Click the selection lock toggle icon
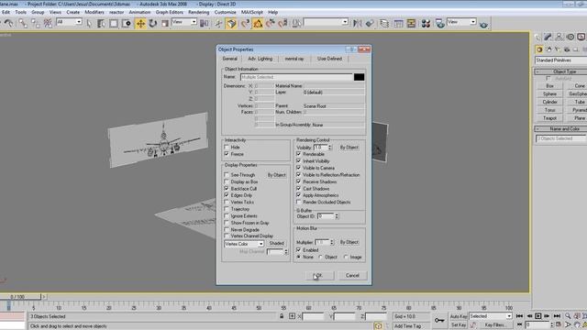 282,316
